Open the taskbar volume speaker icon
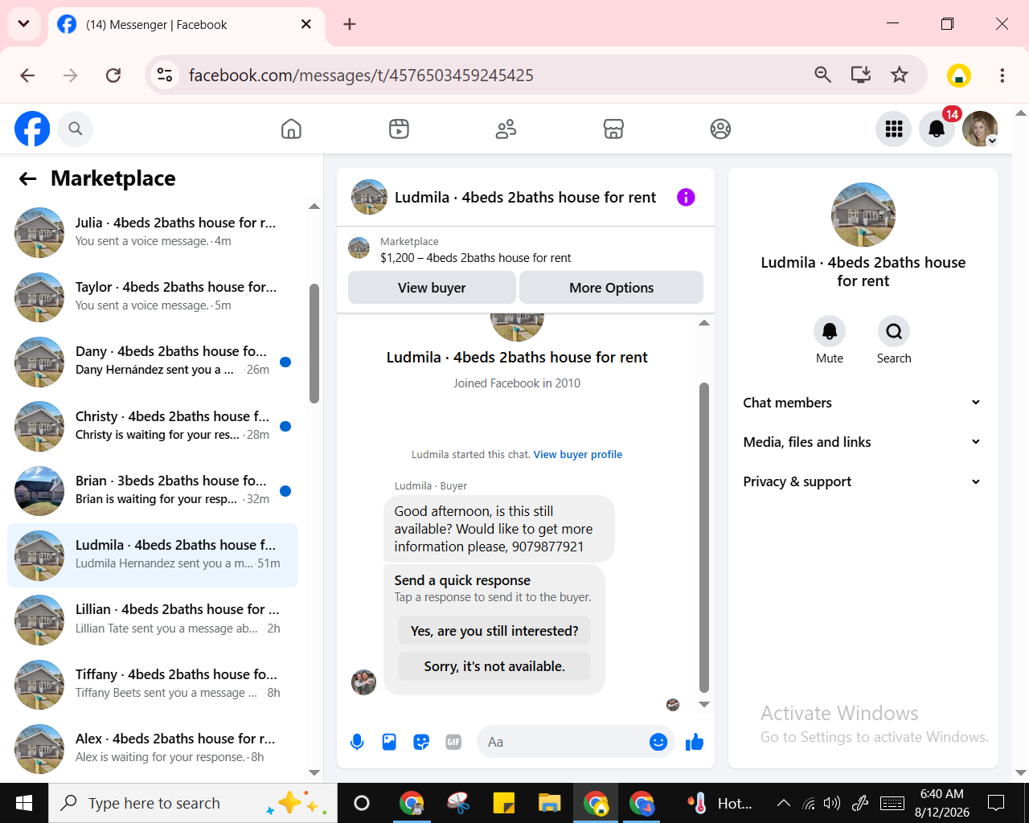This screenshot has width=1029, height=823. (x=832, y=803)
